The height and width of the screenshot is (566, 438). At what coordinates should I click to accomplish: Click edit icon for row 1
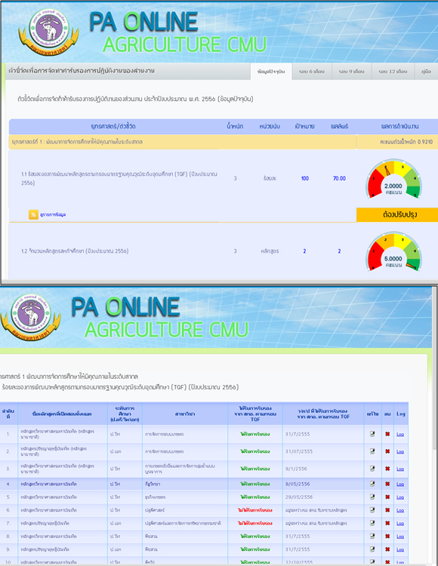(372, 434)
